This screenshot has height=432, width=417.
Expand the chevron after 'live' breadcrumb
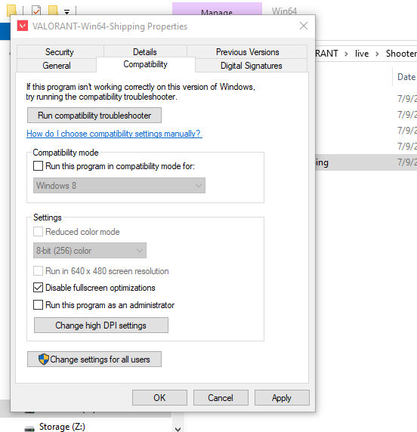point(377,54)
